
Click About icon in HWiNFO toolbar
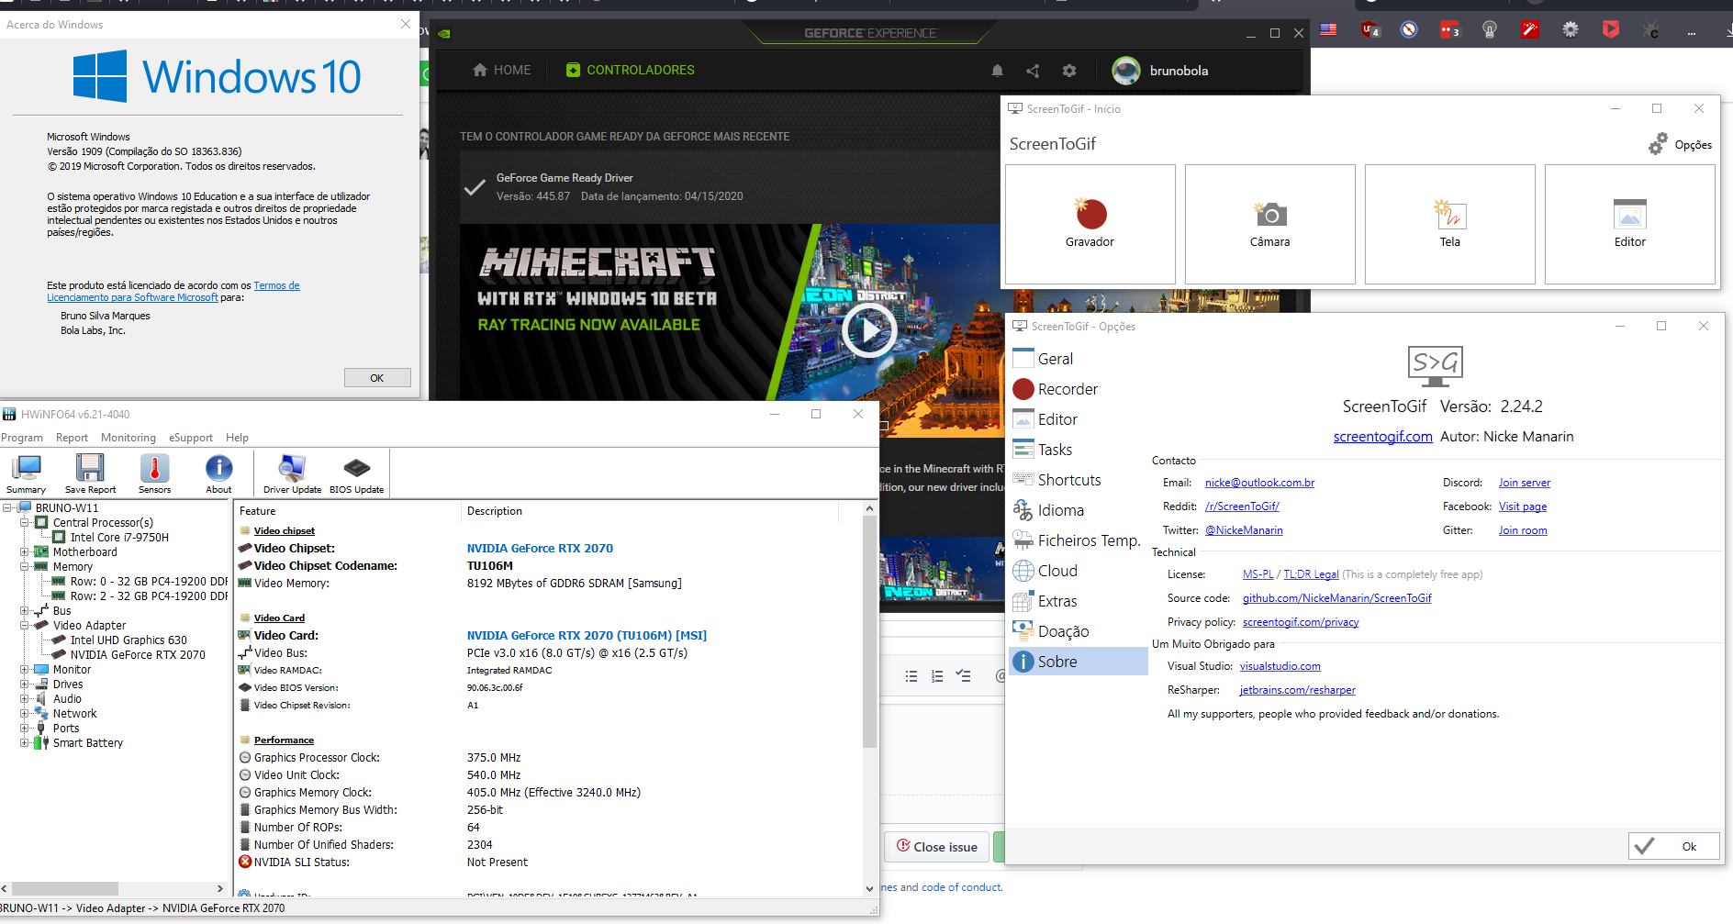coord(218,473)
